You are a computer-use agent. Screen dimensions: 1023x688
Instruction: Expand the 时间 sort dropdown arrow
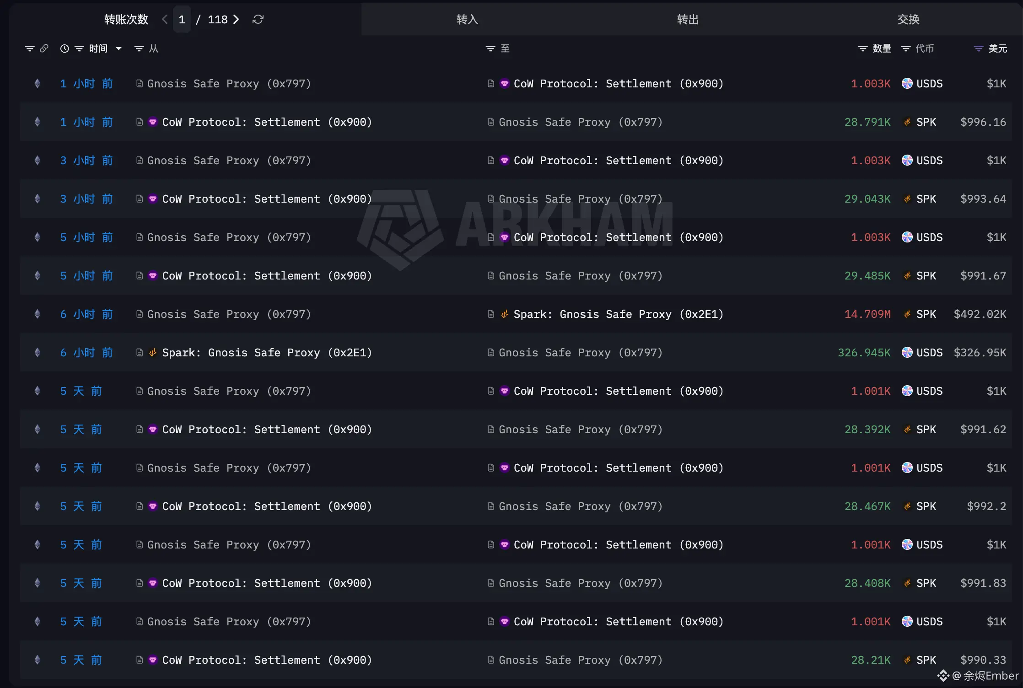[118, 48]
